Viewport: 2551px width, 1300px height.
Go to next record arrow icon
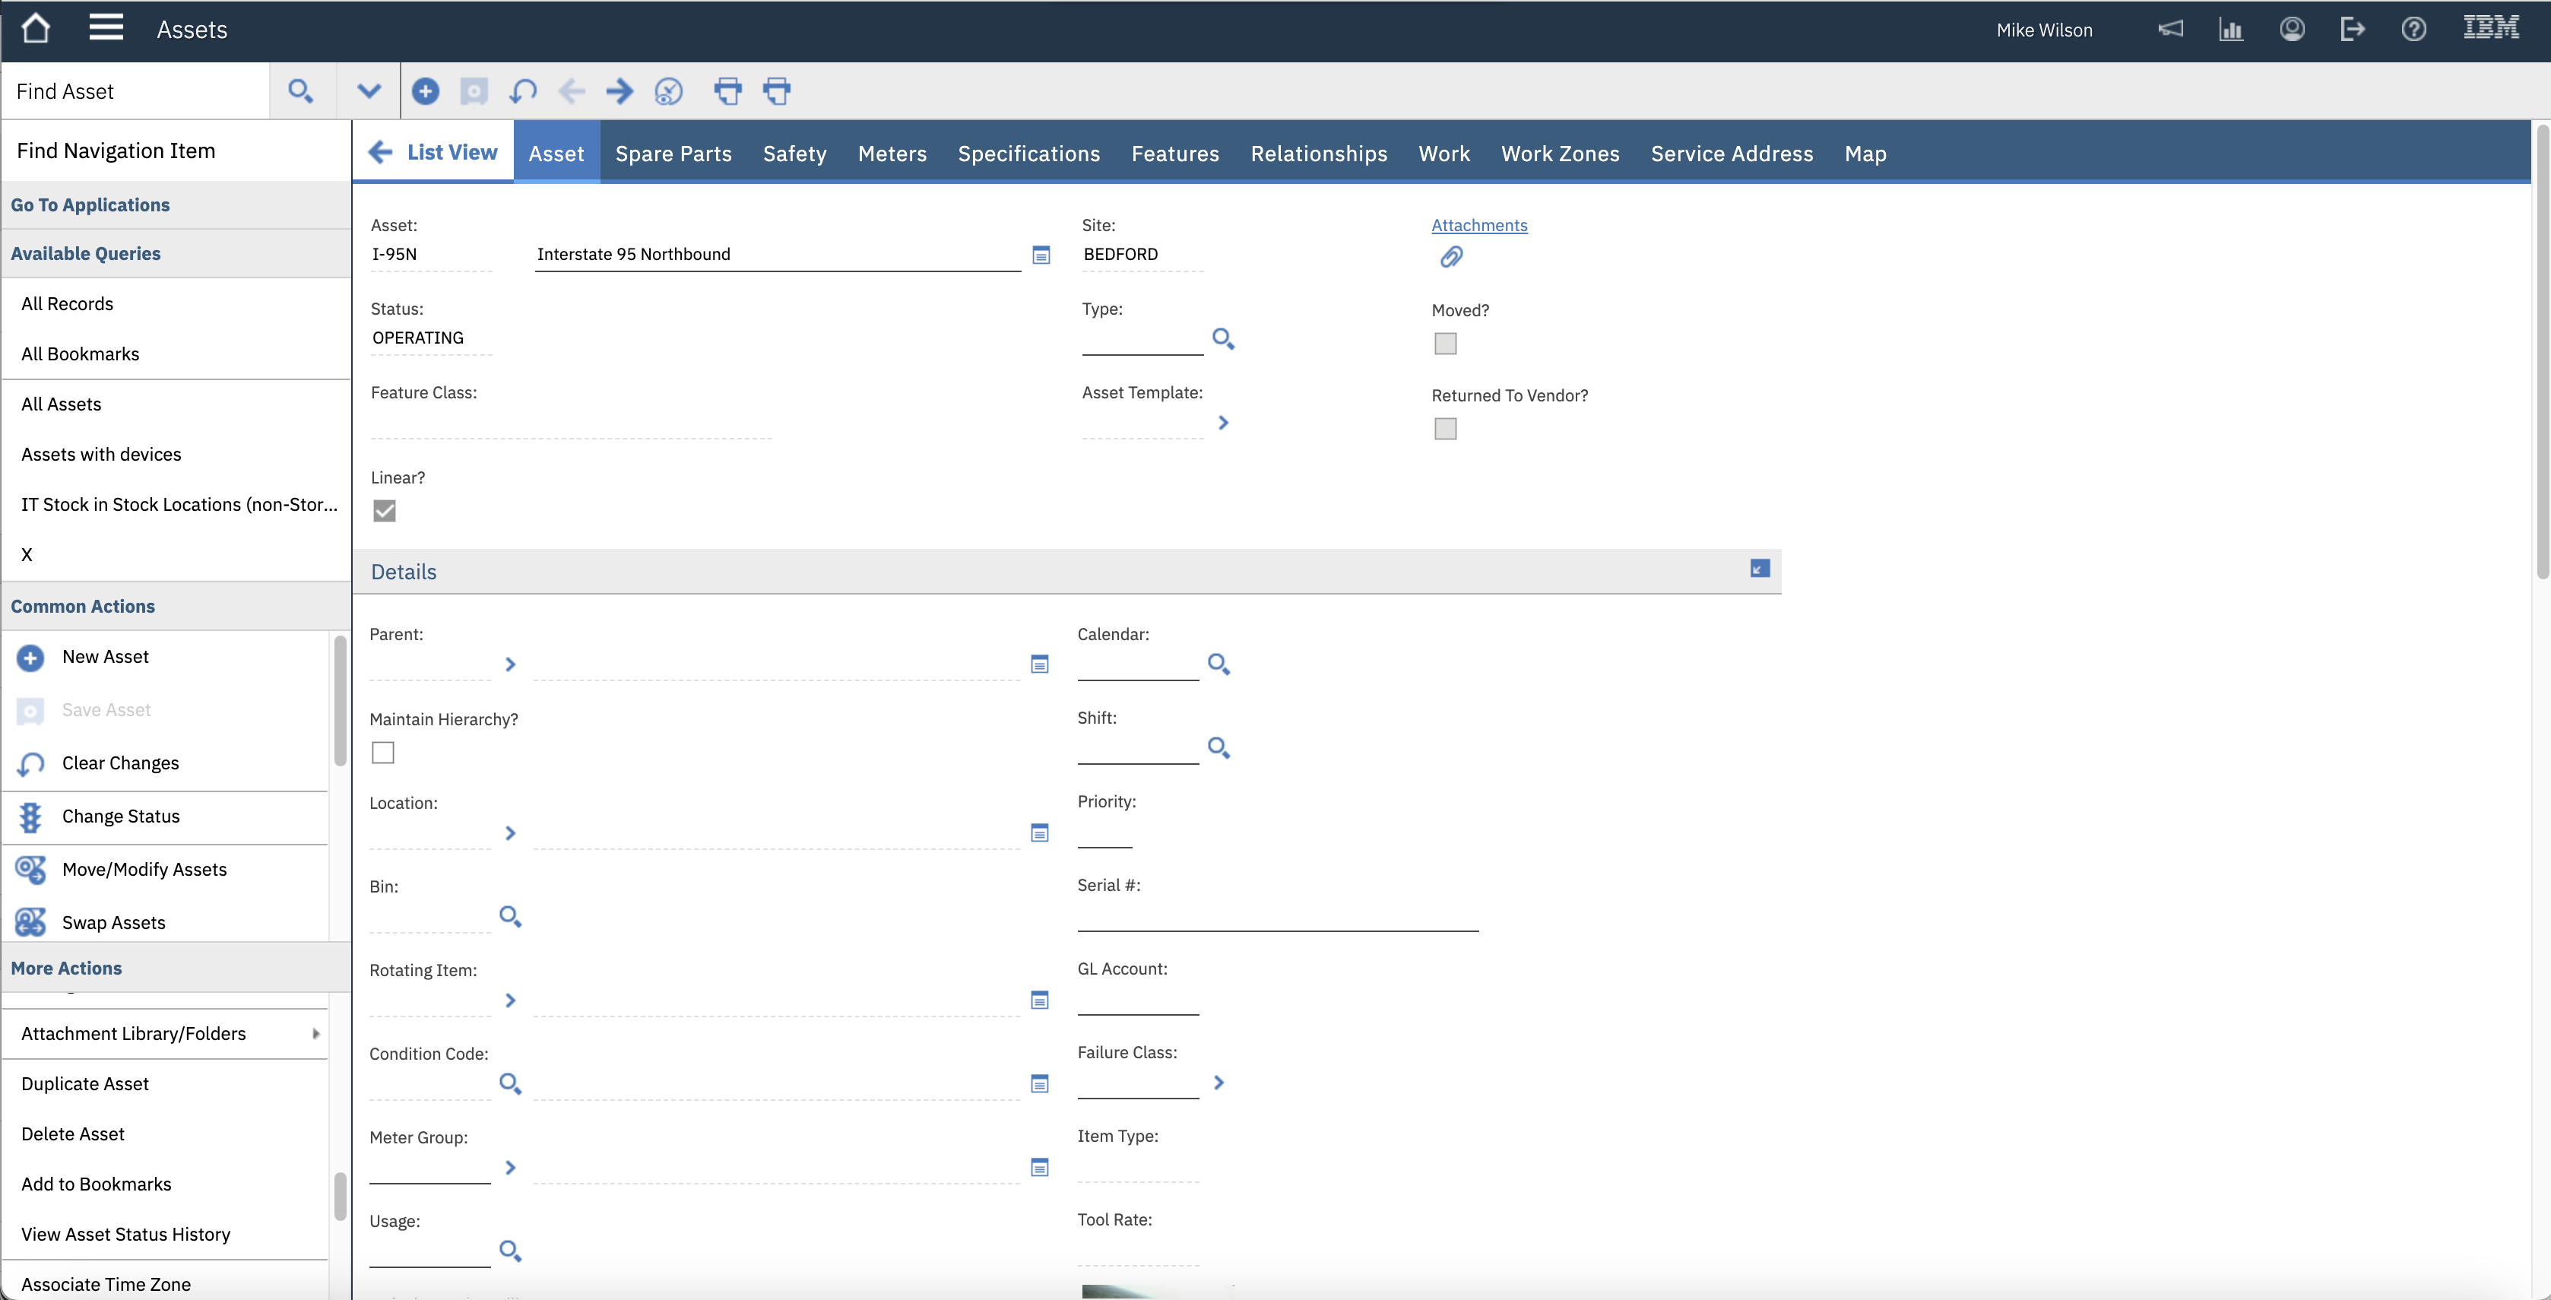pyautogui.click(x=620, y=91)
